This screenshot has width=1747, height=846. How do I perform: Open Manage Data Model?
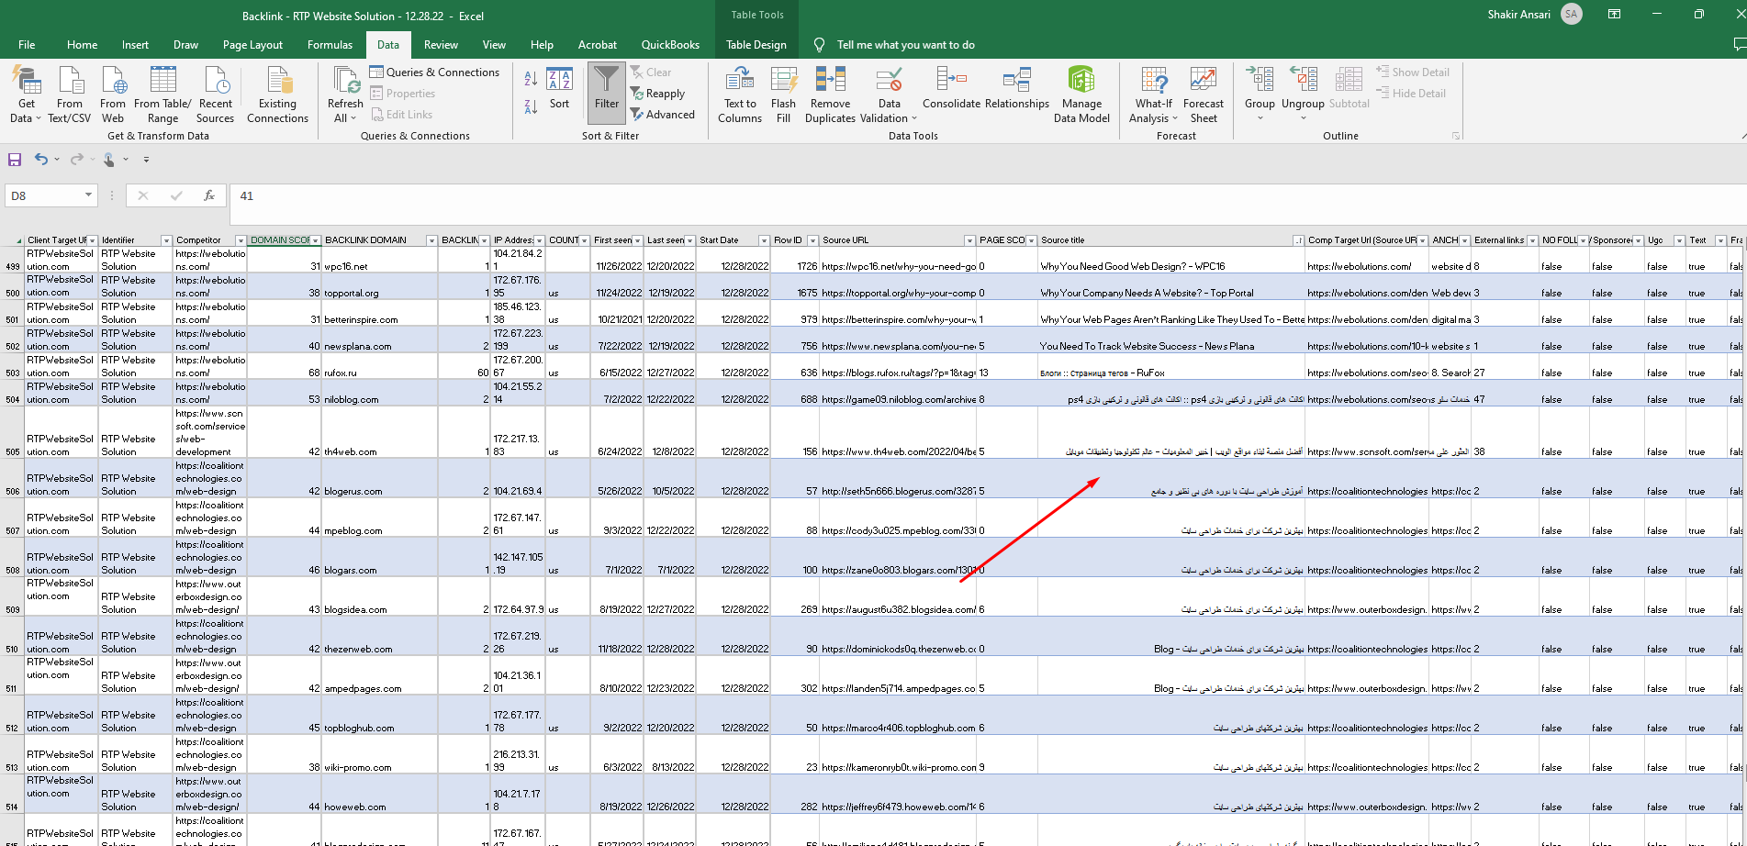1081,95
